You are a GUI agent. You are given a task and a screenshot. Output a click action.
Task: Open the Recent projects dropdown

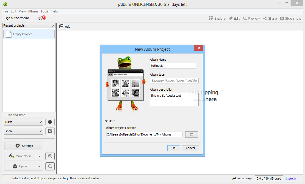(x=29, y=26)
